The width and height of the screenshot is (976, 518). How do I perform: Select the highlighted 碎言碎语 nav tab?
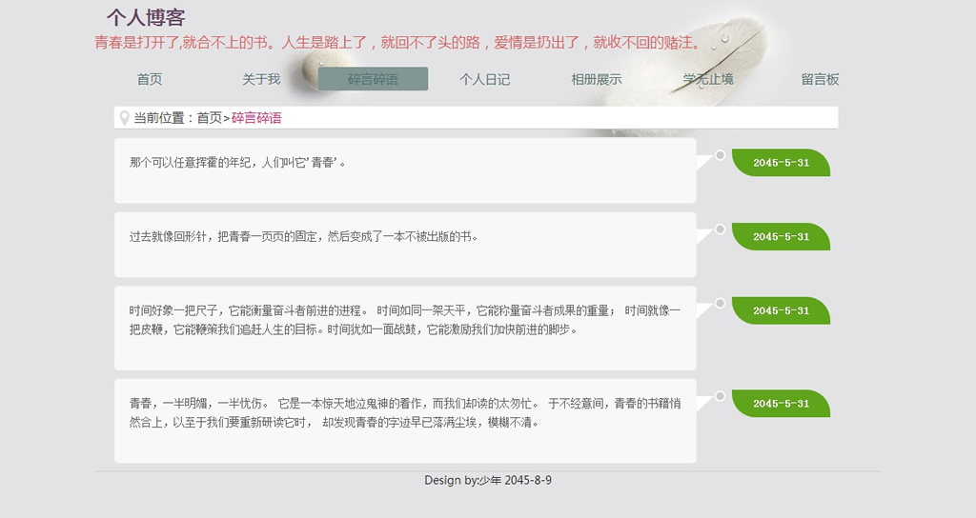(373, 79)
